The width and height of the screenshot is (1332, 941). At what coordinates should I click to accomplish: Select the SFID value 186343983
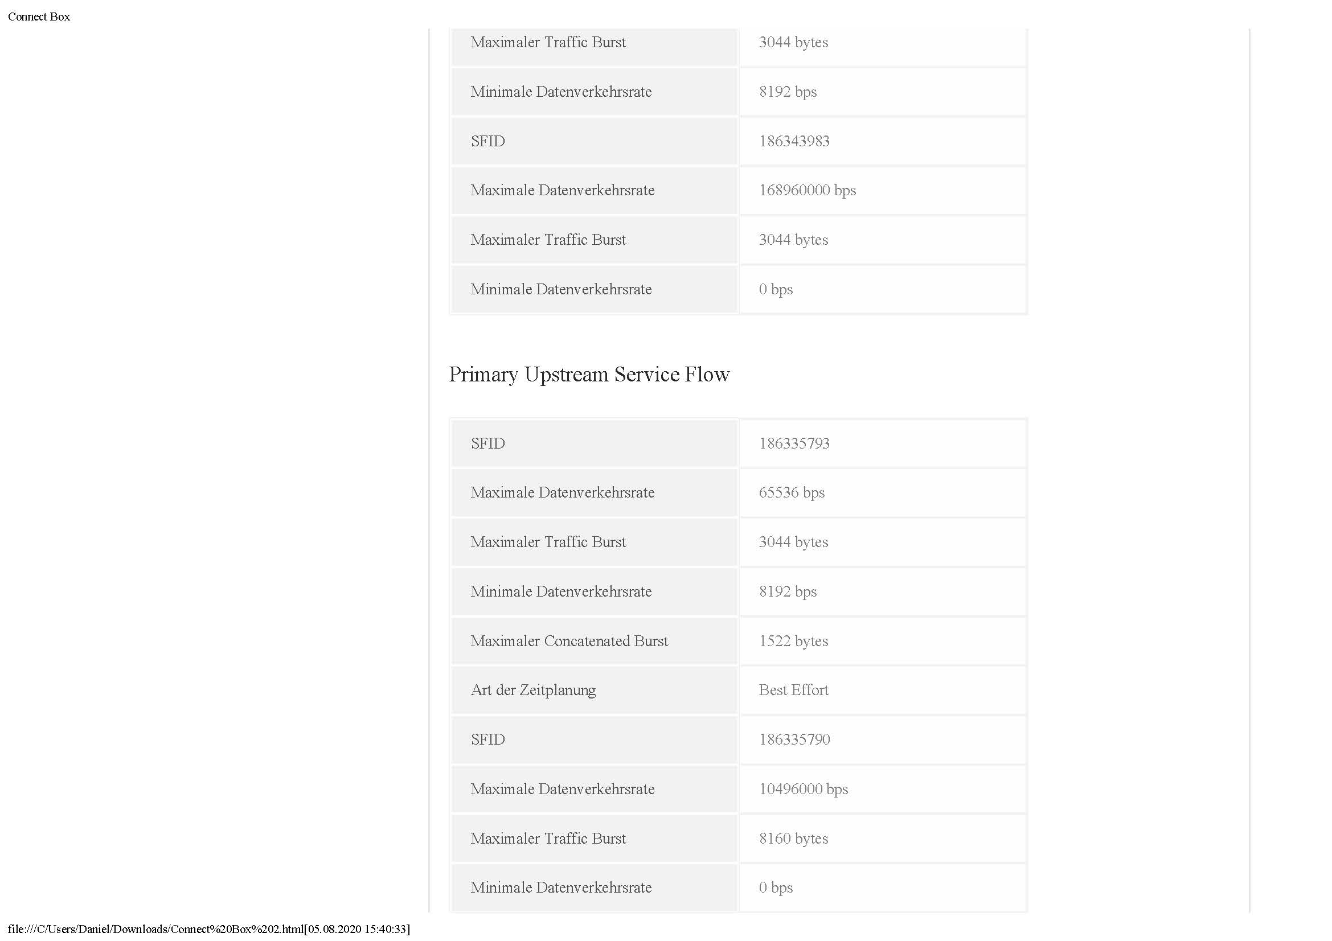[794, 142]
